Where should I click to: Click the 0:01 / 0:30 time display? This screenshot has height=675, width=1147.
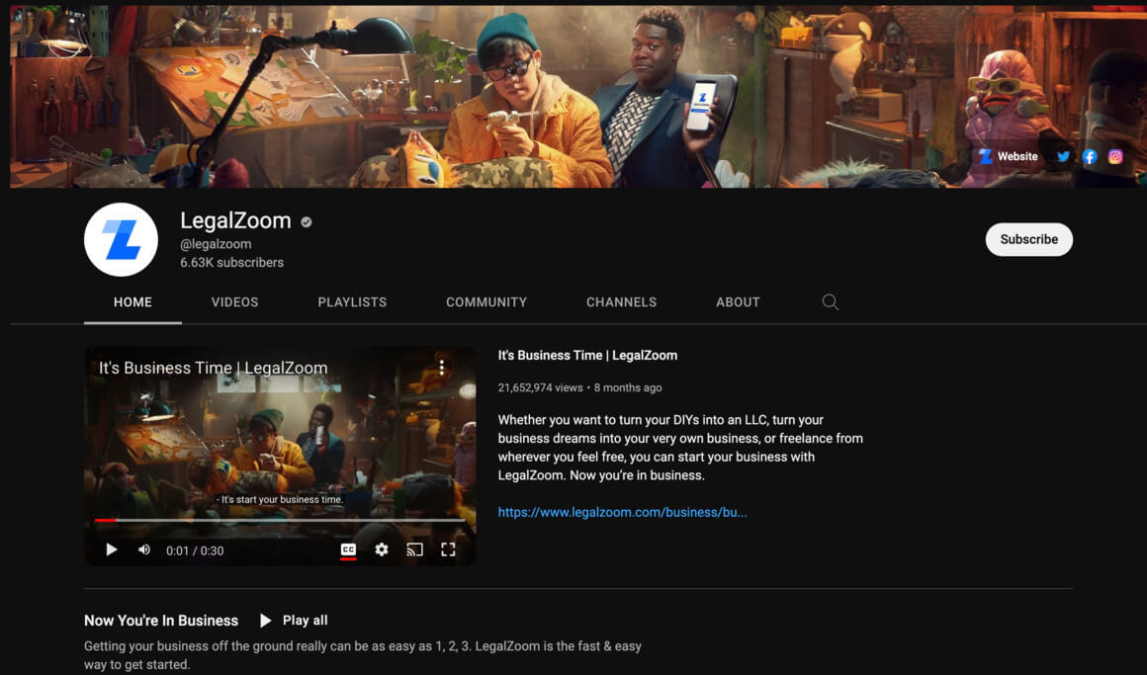pos(195,550)
